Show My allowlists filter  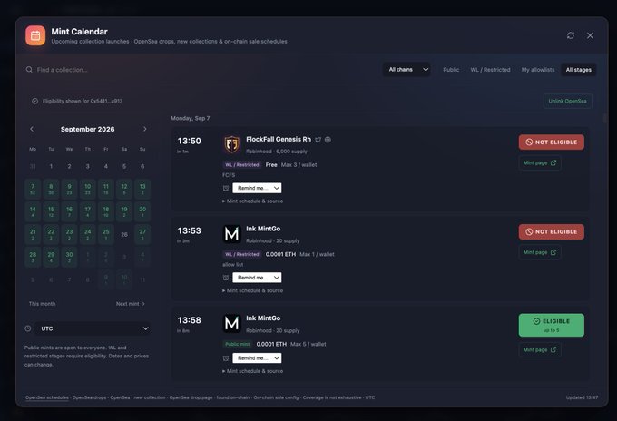coord(538,70)
